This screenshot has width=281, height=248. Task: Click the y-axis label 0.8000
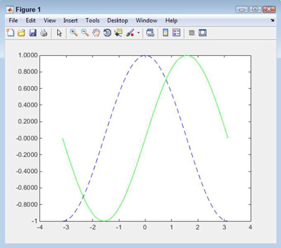tap(28, 72)
